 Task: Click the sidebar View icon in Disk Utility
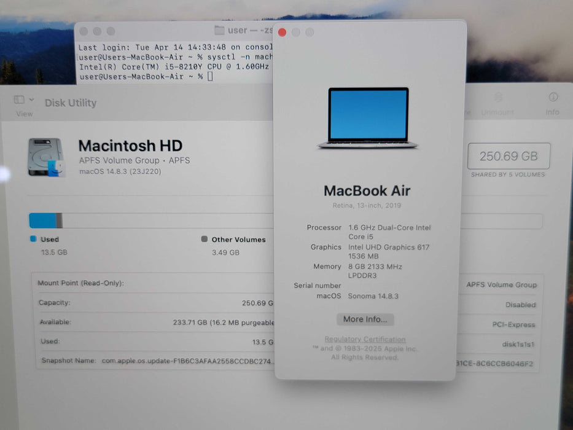click(x=20, y=100)
